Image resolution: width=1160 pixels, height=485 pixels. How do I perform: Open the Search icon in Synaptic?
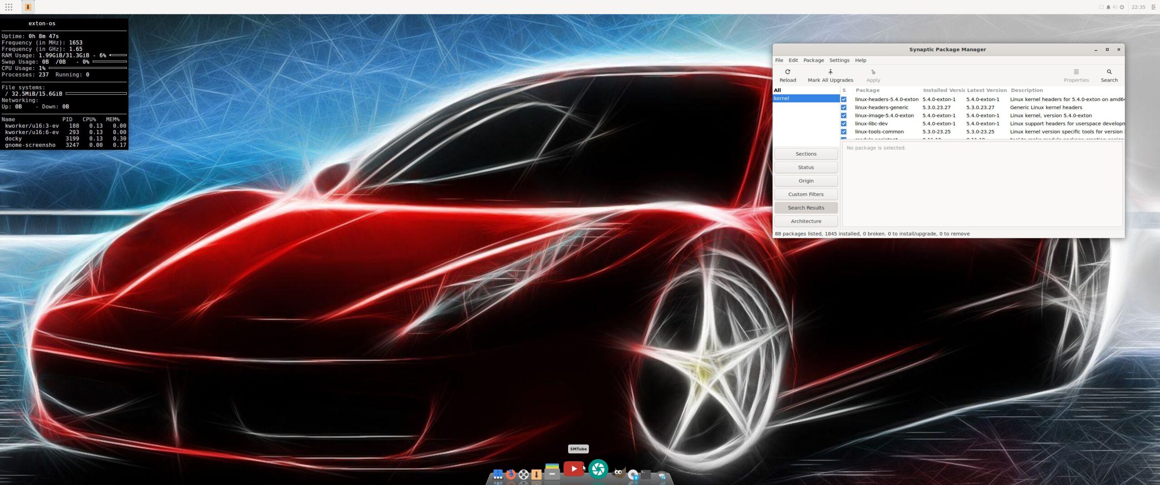pyautogui.click(x=1109, y=72)
